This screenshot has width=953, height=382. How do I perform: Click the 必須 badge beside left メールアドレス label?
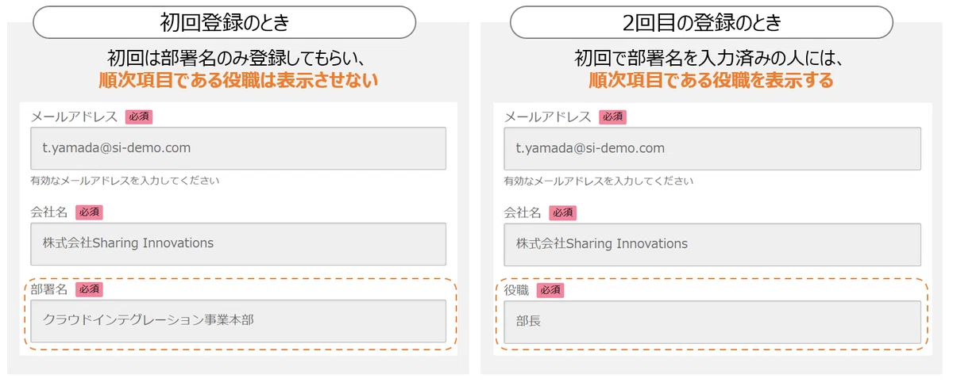139,117
